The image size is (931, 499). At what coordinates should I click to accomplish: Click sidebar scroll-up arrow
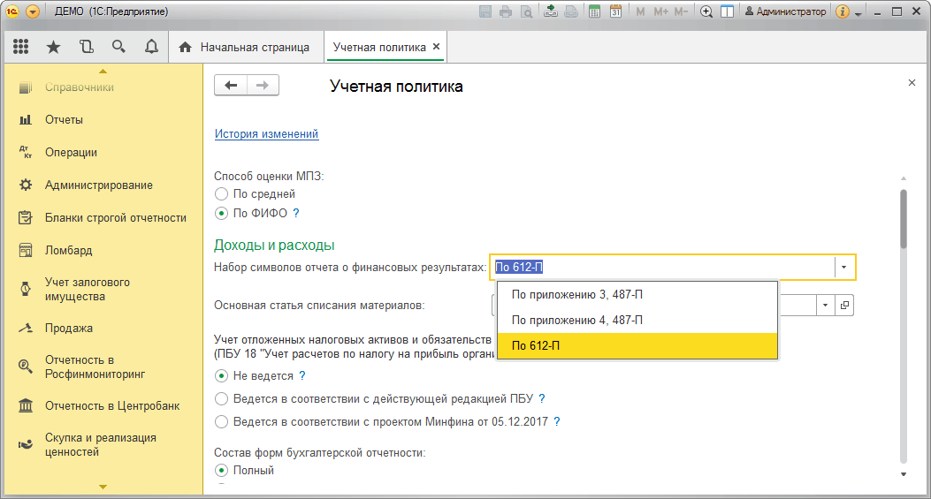[103, 72]
